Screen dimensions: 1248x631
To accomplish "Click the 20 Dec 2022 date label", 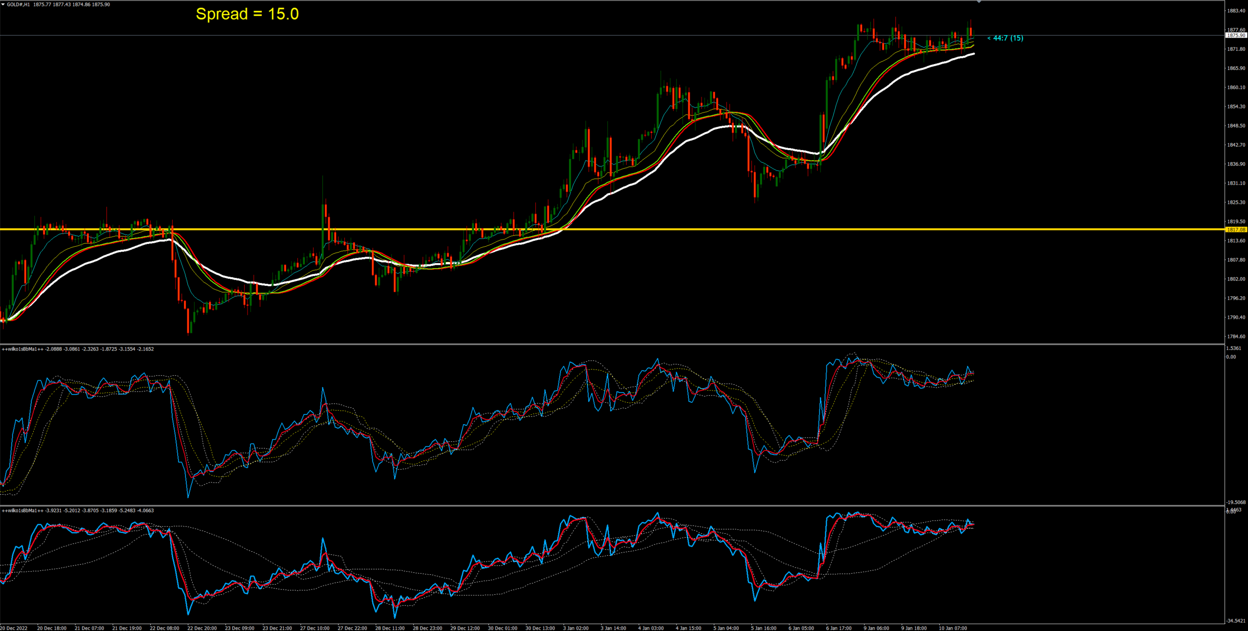I will pos(14,628).
